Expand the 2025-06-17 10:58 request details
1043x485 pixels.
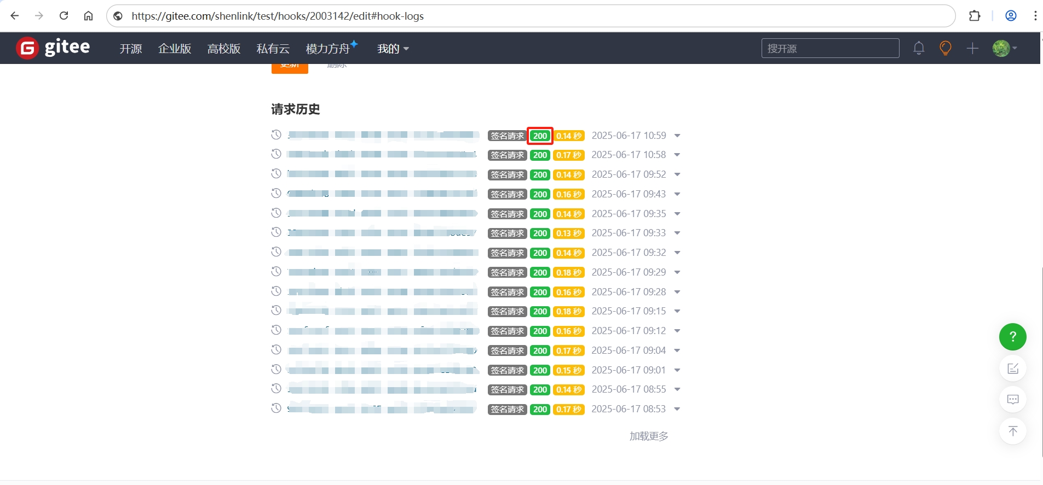677,155
